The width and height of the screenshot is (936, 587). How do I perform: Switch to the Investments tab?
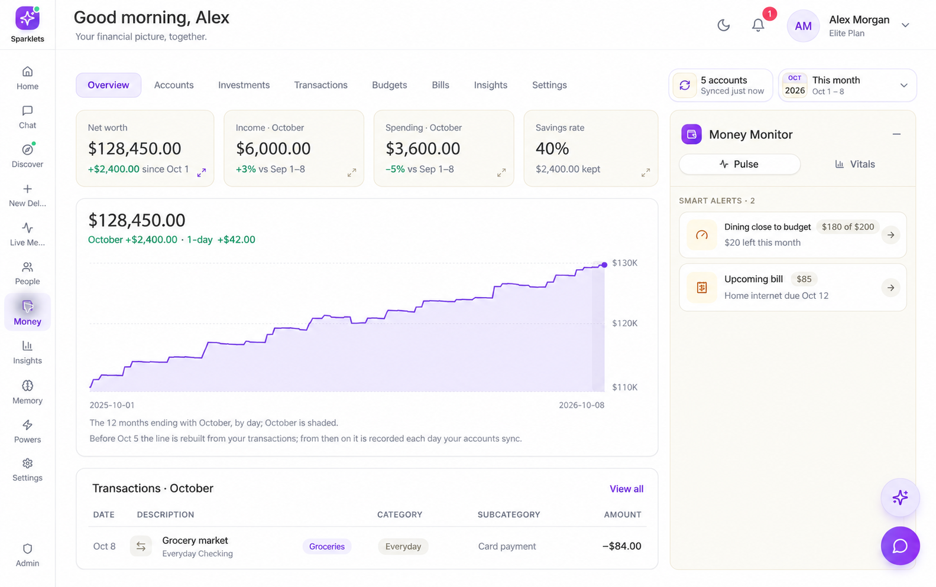tap(244, 85)
